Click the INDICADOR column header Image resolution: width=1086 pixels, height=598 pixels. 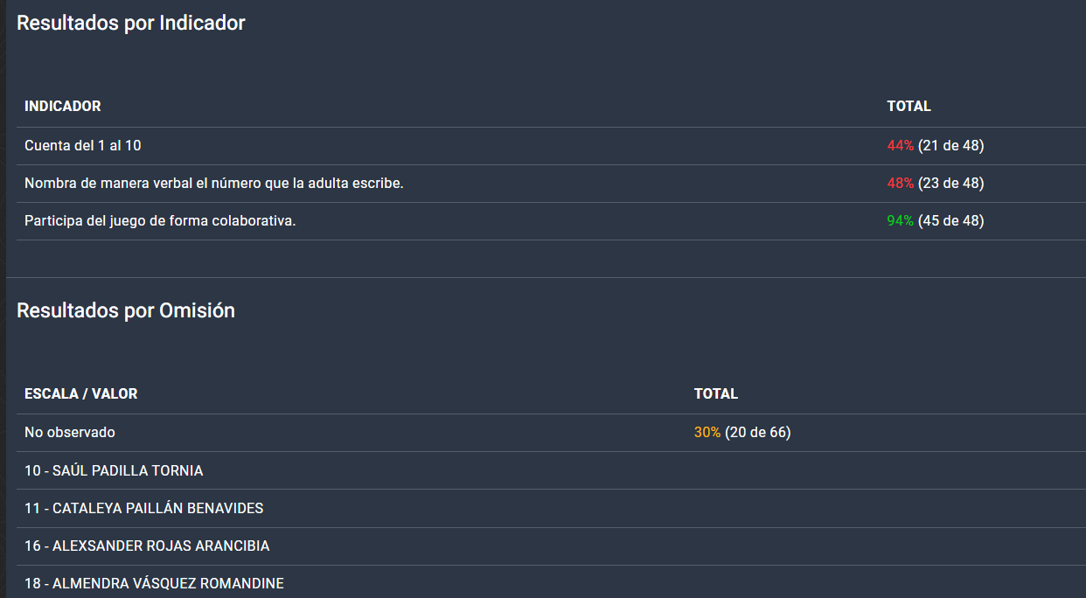63,106
